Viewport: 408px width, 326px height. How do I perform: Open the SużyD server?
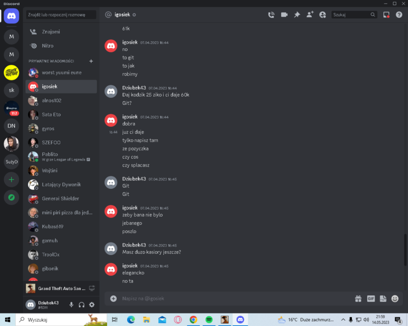tap(11, 162)
